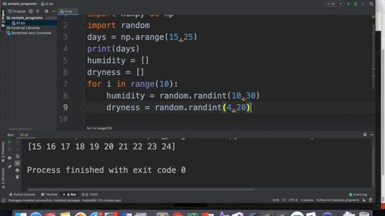Toggle tool window bars via bottom-left status icon
Viewport: 385px width, 216px height.
pyautogui.click(x=4, y=200)
